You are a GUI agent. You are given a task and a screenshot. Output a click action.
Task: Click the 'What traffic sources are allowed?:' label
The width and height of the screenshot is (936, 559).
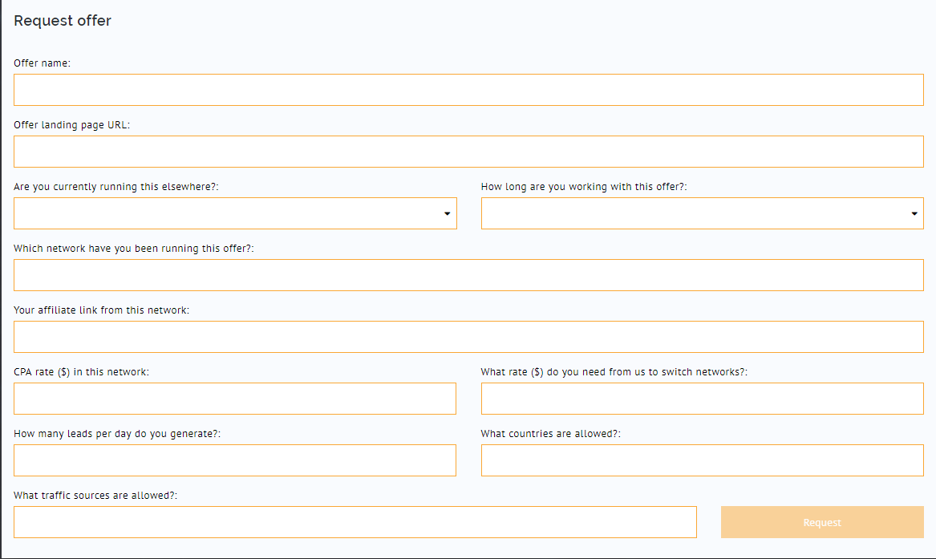click(95, 496)
